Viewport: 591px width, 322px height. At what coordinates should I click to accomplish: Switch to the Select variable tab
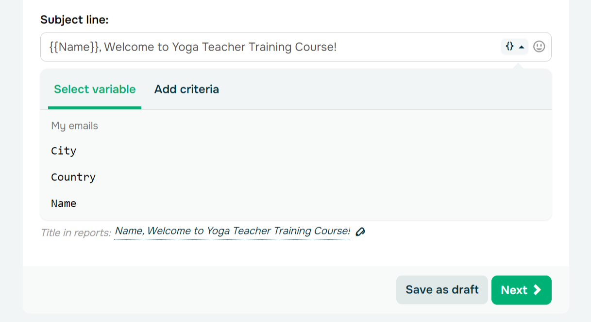(x=95, y=89)
